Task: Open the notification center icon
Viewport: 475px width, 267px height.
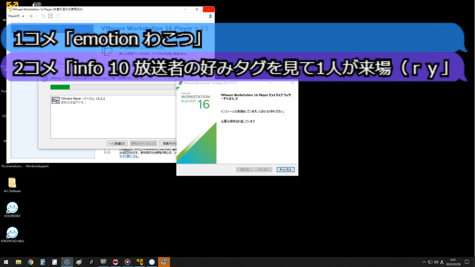Action: click(x=467, y=262)
